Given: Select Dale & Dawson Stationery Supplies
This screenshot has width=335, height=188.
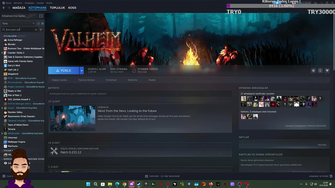Looking at the screenshot, I should pyautogui.click(x=25, y=57).
